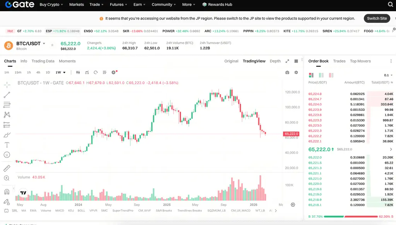Screen dimensions: 396x225
Task: Click ask price 65,224.0 in order book
Action: coord(315,104)
